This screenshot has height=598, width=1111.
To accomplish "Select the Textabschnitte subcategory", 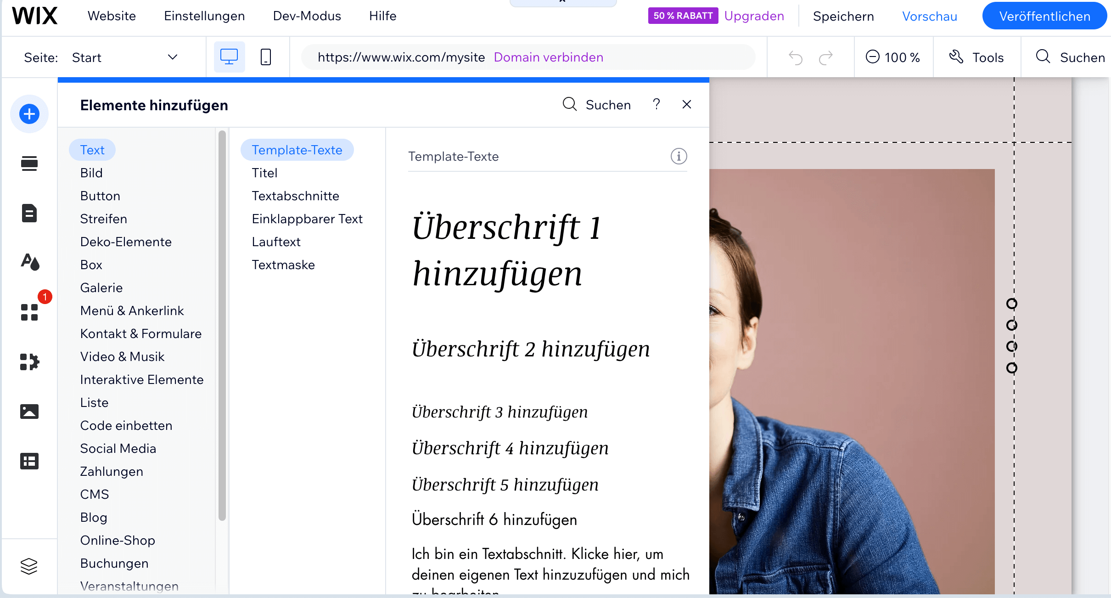I will coord(295,196).
